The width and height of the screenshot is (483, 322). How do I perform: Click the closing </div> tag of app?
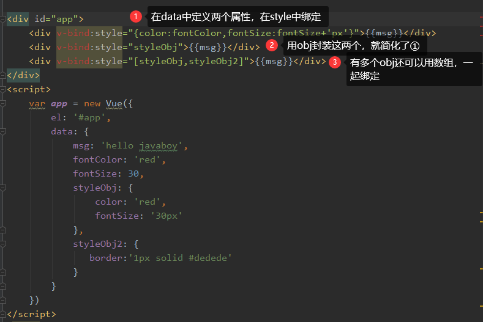tap(23, 75)
